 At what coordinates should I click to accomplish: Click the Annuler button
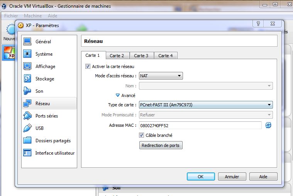(x=232, y=177)
